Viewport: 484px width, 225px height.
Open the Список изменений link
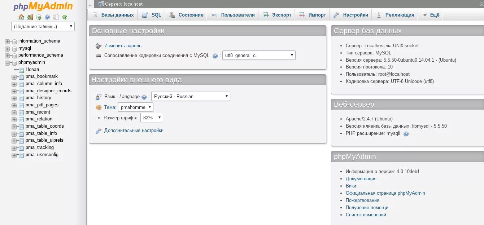coord(366,215)
